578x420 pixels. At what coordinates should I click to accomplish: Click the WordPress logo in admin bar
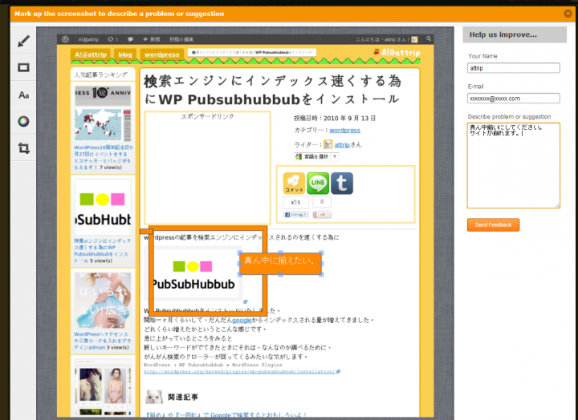[65, 39]
